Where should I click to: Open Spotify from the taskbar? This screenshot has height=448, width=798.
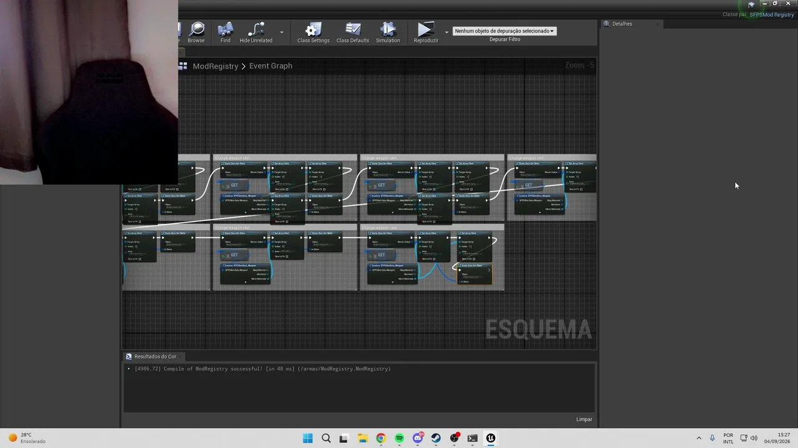click(x=400, y=438)
